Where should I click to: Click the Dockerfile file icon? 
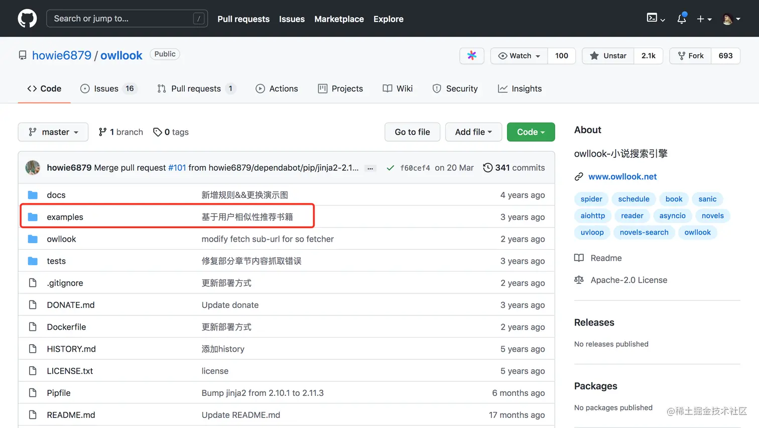pyautogui.click(x=33, y=327)
